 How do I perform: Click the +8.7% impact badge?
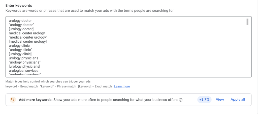[x=204, y=100]
